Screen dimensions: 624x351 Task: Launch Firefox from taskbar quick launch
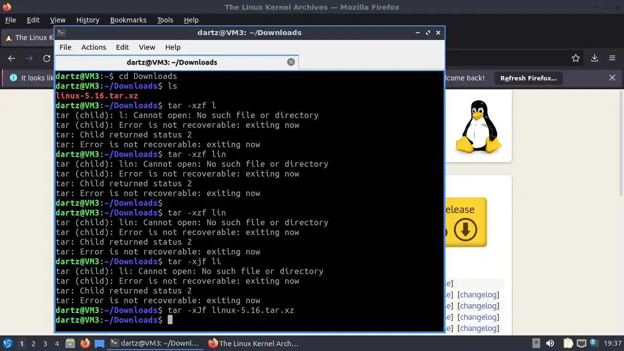click(x=85, y=343)
